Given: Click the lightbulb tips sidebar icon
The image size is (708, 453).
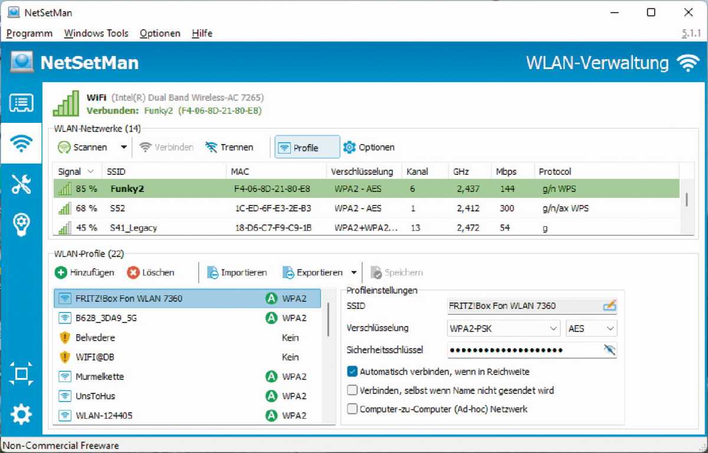Looking at the screenshot, I should 21,224.
